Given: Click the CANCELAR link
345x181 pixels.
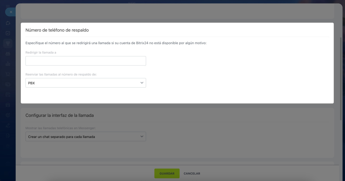Looking at the screenshot, I should (x=192, y=173).
